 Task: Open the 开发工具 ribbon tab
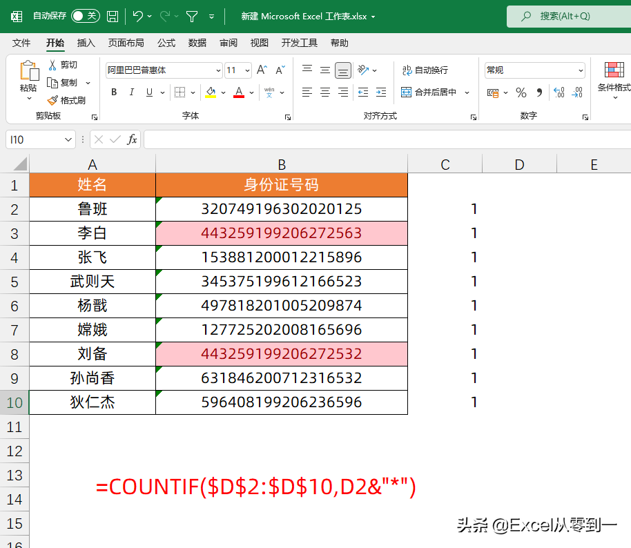[300, 43]
